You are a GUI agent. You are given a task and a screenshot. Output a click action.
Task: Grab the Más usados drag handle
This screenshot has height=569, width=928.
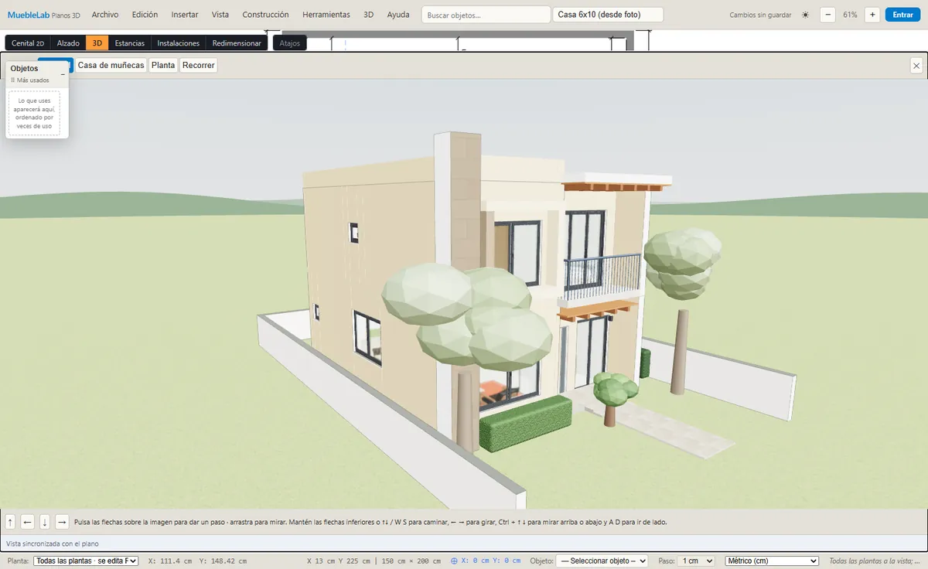(12, 80)
